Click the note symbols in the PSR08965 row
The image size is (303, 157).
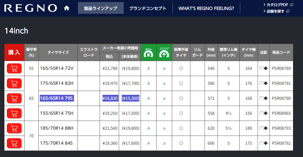(264, 113)
